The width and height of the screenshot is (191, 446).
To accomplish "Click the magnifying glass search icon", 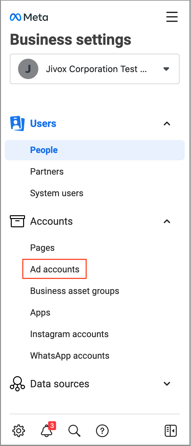I will [x=74, y=431].
